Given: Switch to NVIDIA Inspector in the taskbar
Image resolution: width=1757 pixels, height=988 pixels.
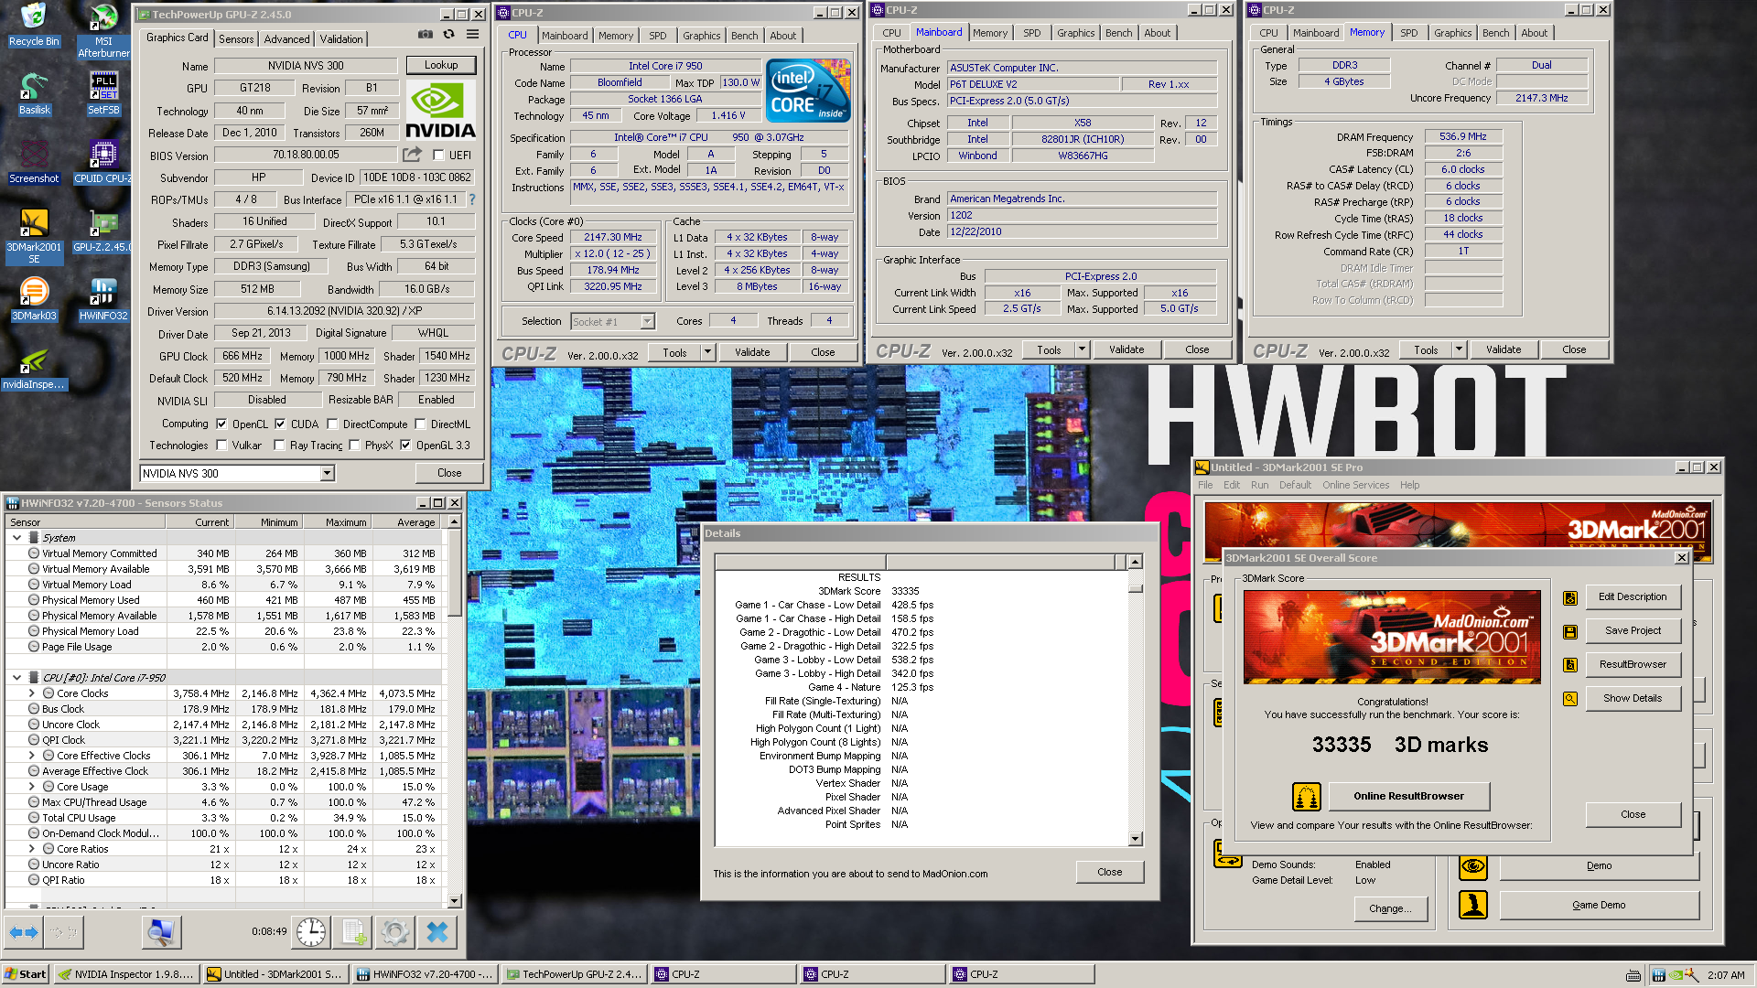Looking at the screenshot, I should point(125,974).
